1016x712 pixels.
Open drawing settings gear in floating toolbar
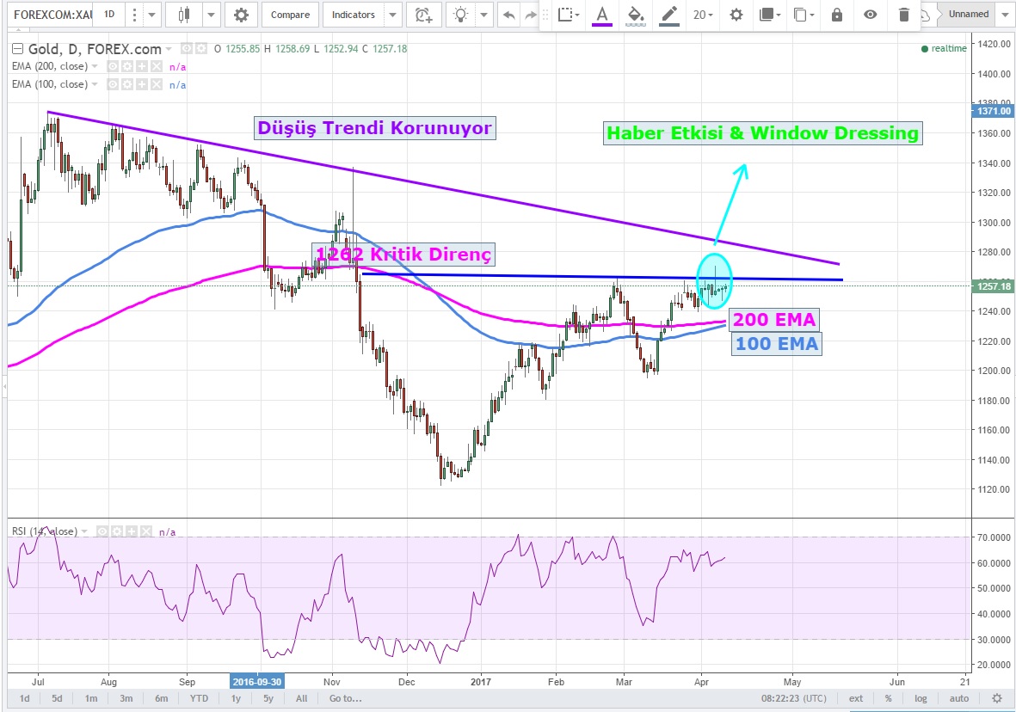click(736, 15)
